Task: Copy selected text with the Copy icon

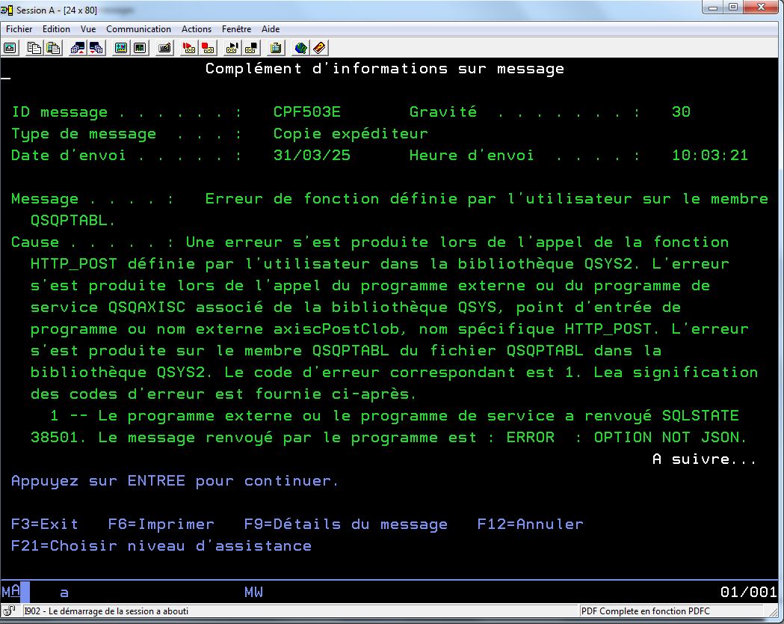Action: [34, 48]
